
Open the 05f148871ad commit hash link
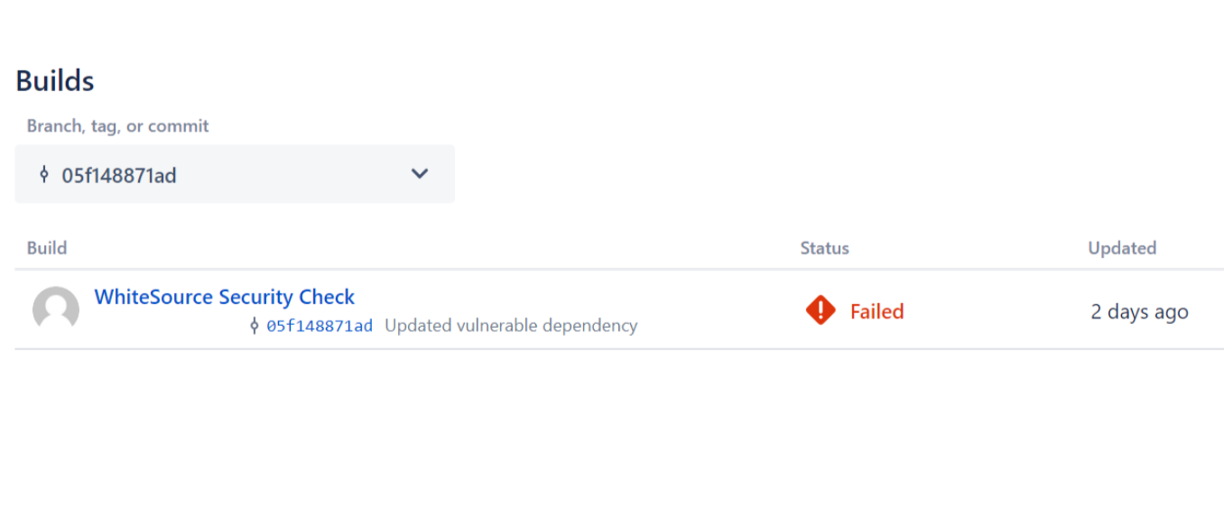[320, 326]
